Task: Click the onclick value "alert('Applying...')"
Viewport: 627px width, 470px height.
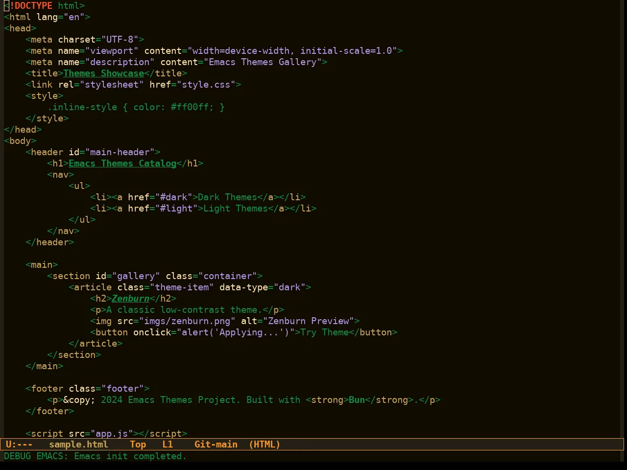Action: click(x=236, y=332)
